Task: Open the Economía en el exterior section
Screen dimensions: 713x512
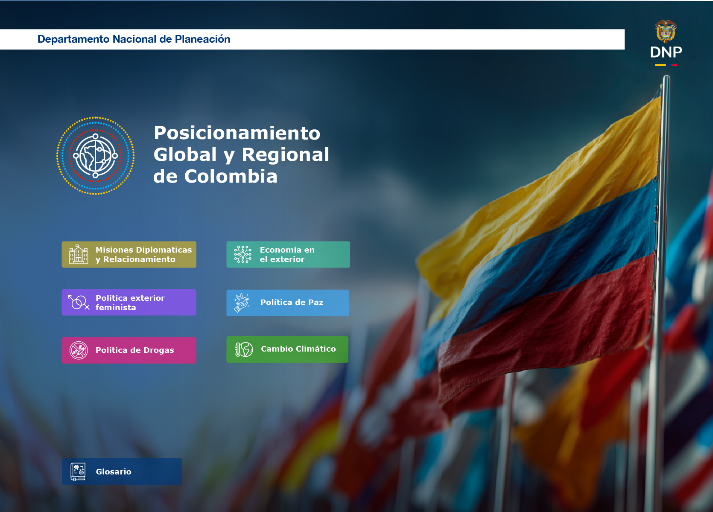Action: click(288, 254)
